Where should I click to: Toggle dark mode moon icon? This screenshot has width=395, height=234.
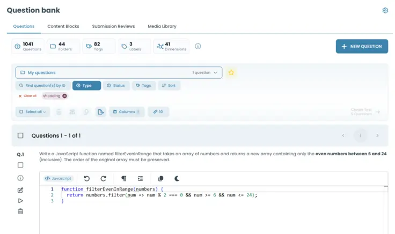point(177,178)
